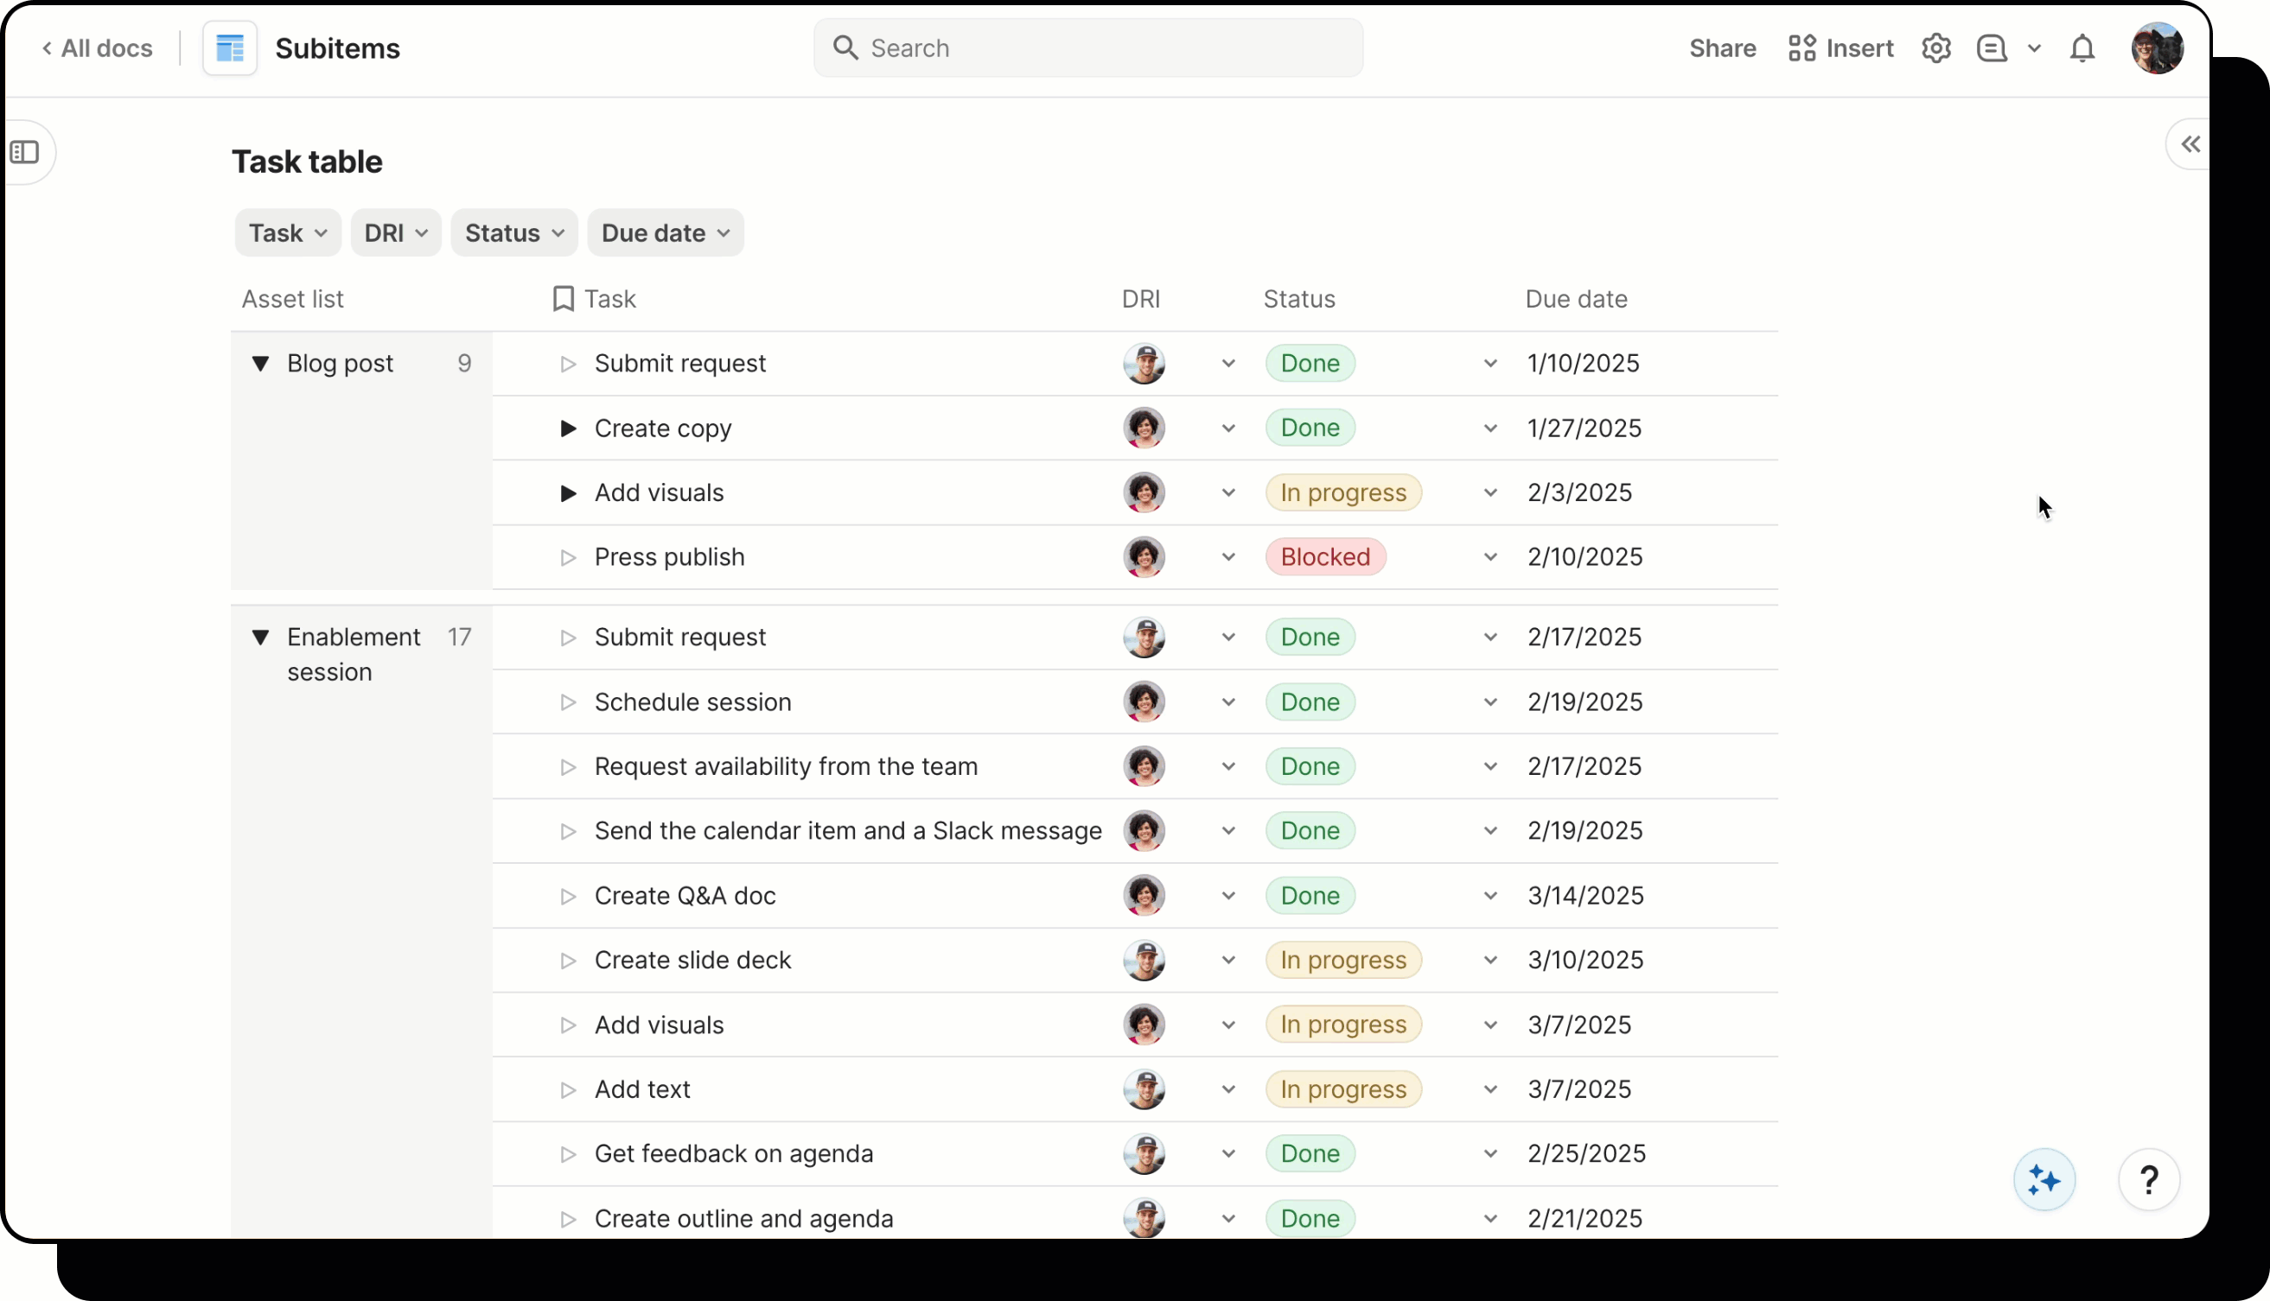Image resolution: width=2270 pixels, height=1301 pixels.
Task: Open the settings gear icon
Action: point(1935,48)
